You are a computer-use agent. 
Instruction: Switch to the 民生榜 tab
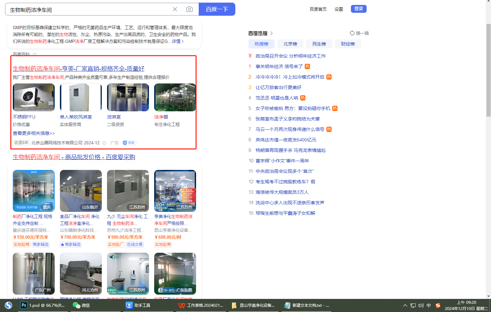pos(319,44)
